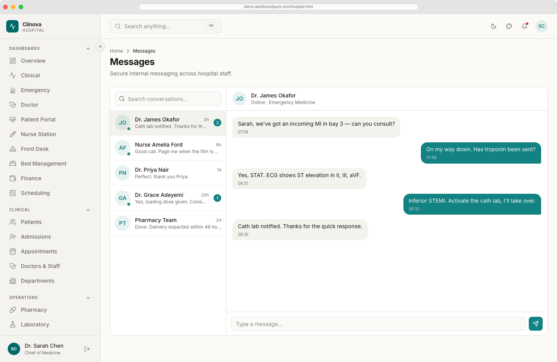Click the JO avatar in chat header
The width and height of the screenshot is (557, 362).
pos(239,99)
